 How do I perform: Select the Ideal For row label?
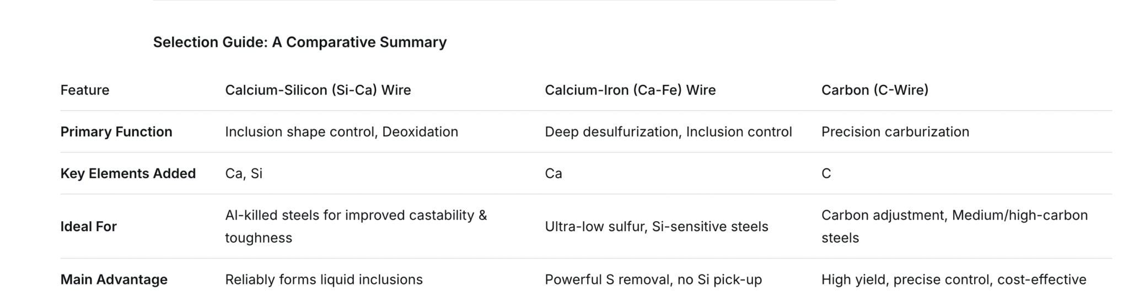click(x=88, y=227)
